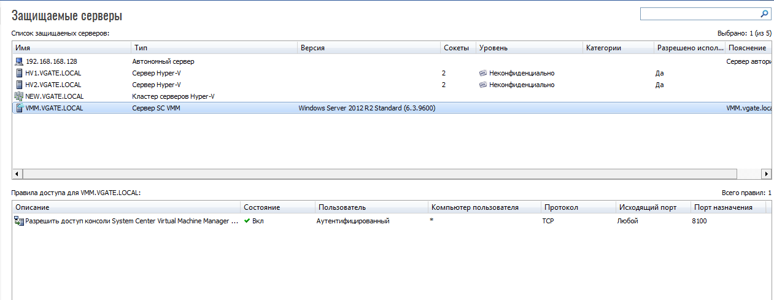Sort rules by the Порт назначения column header
Viewport: 774px width, 300px height.
[x=727, y=207]
